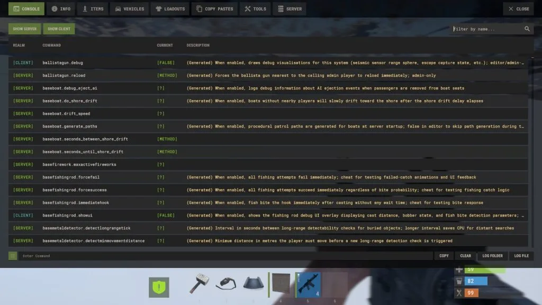Viewport: 542px width, 305px height.
Task: Click the green shield warning icon
Action: point(159,287)
